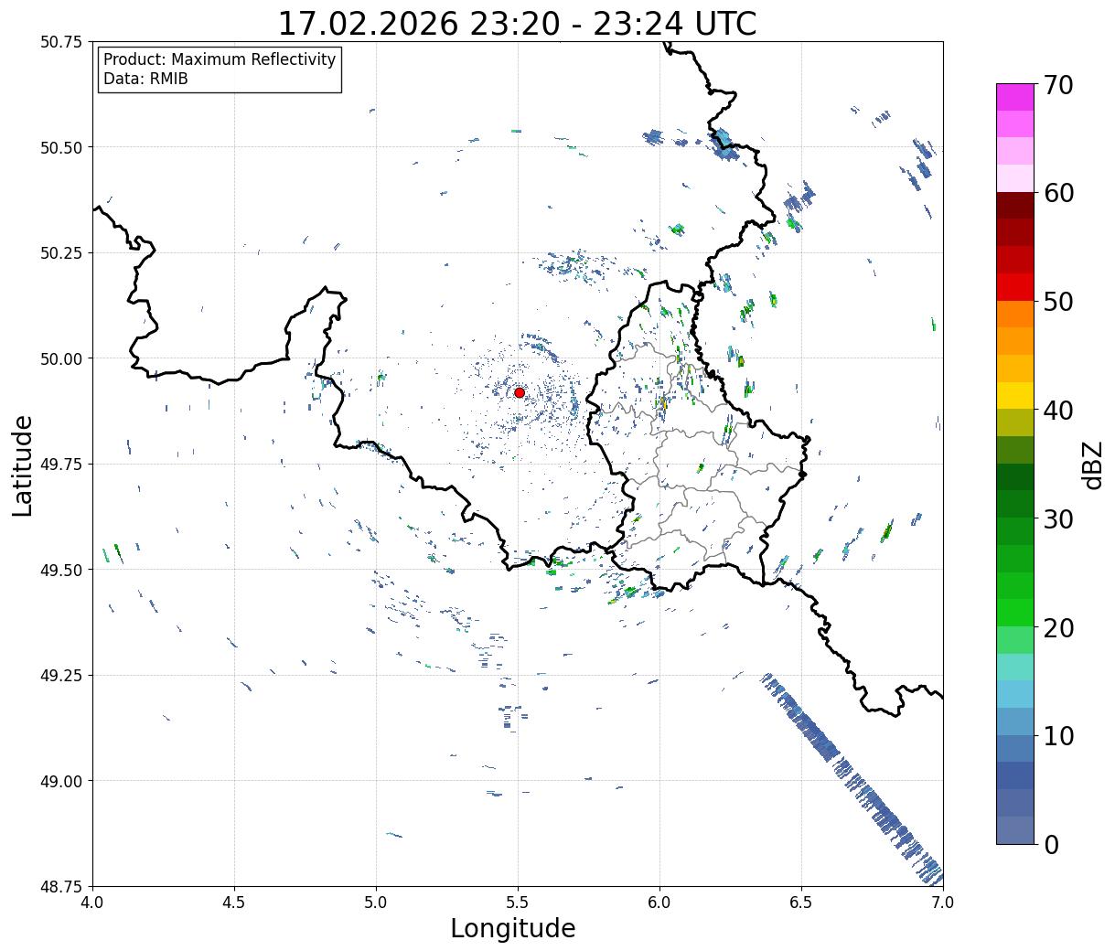Click the slate blue swatch at 0 dBZ
Screen dimensions: 1115x951
(x=1015, y=829)
